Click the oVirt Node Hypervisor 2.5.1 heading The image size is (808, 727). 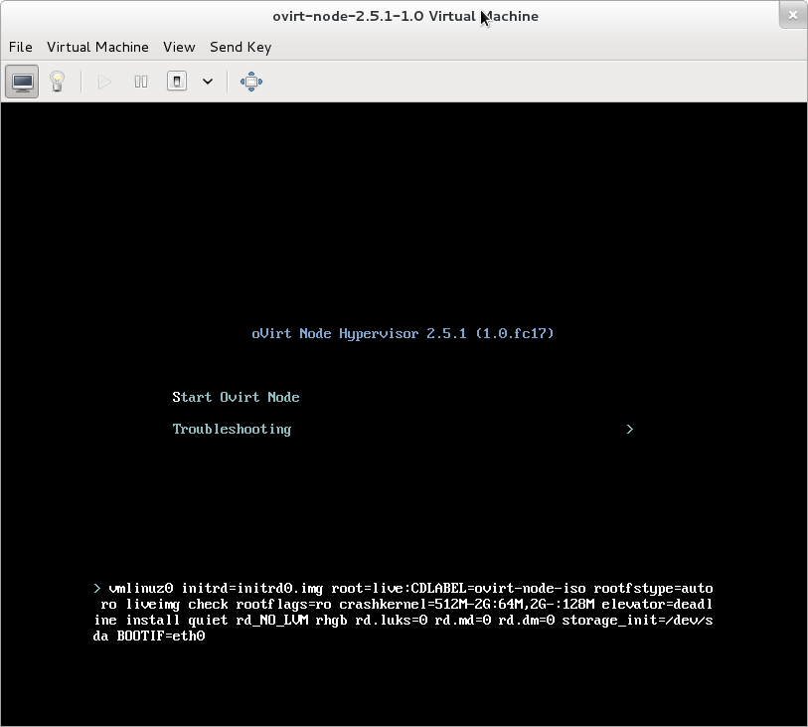pyautogui.click(x=403, y=333)
